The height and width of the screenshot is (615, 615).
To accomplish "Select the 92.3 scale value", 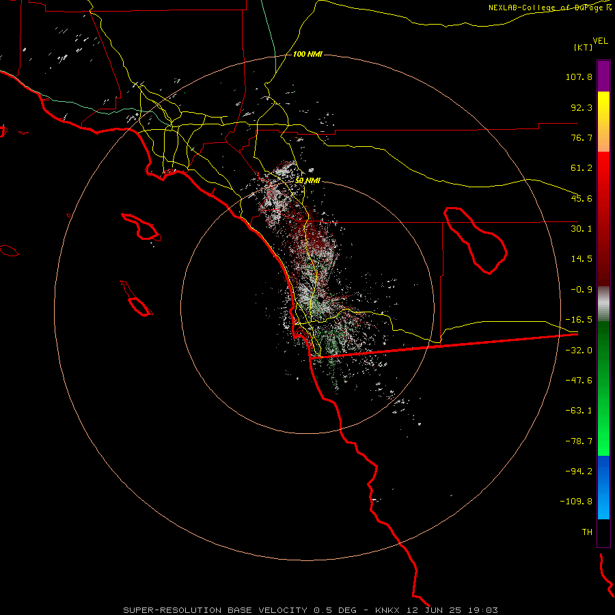I will [x=582, y=107].
